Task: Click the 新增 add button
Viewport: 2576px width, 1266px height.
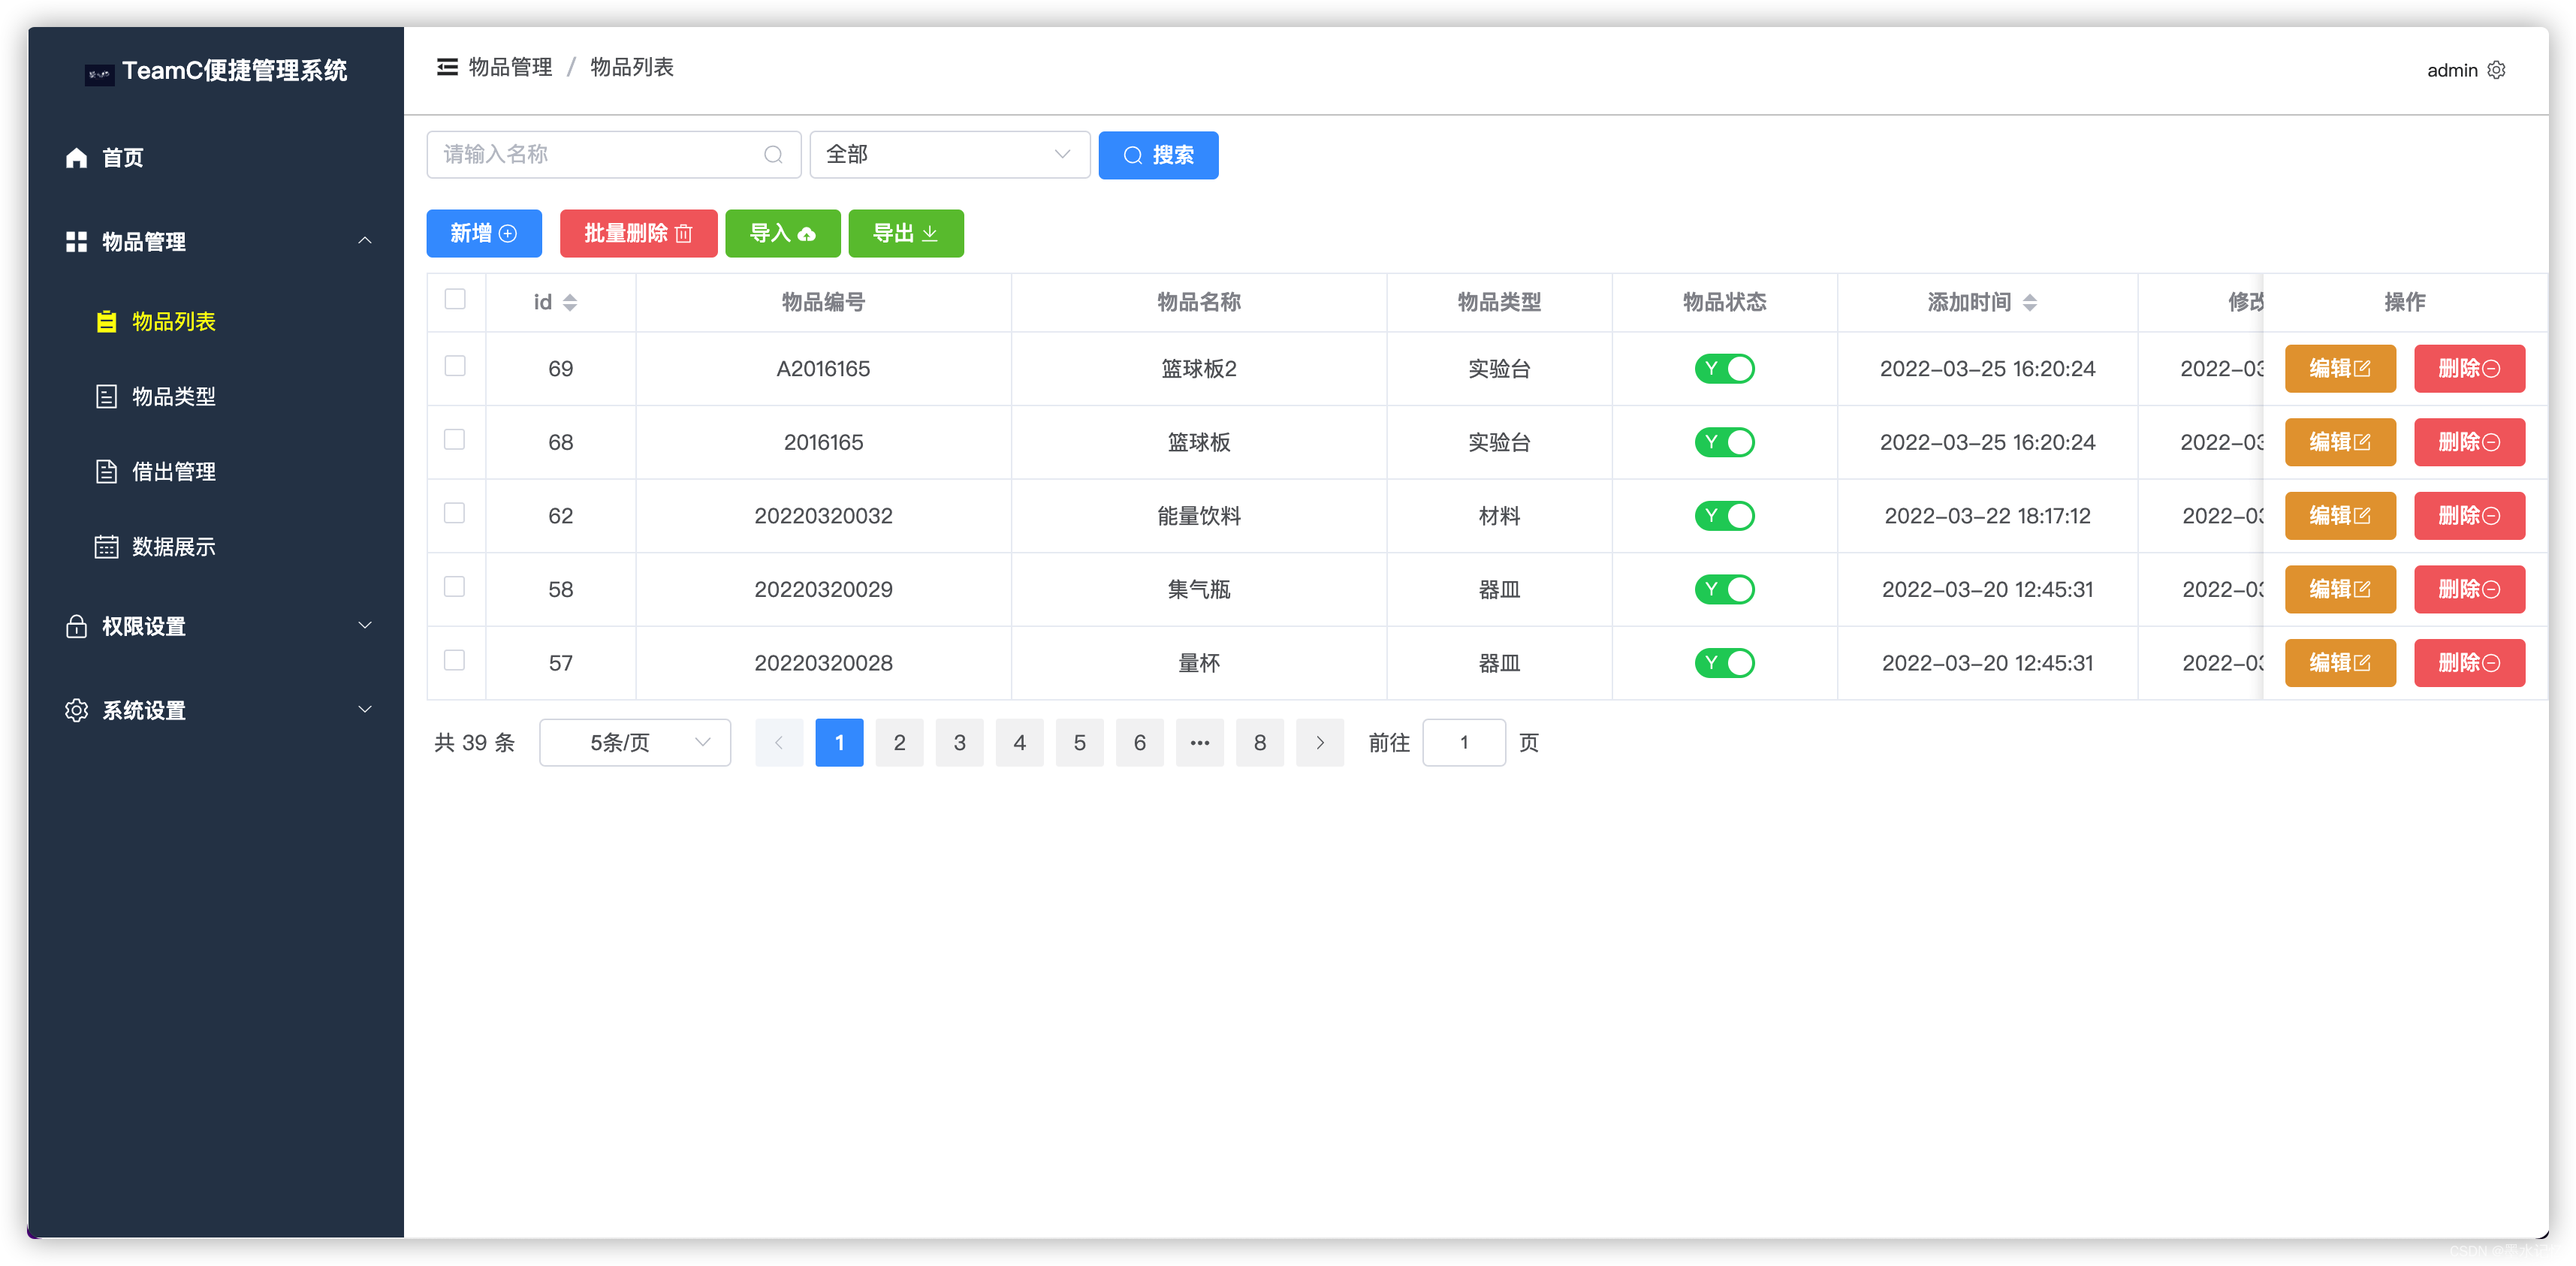Action: (x=484, y=233)
